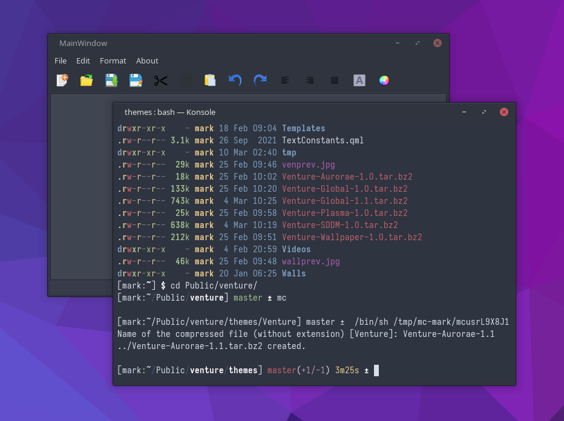Click the 'master(+1/-1)' git status text
Screen dimensions: 564x421
298,370
